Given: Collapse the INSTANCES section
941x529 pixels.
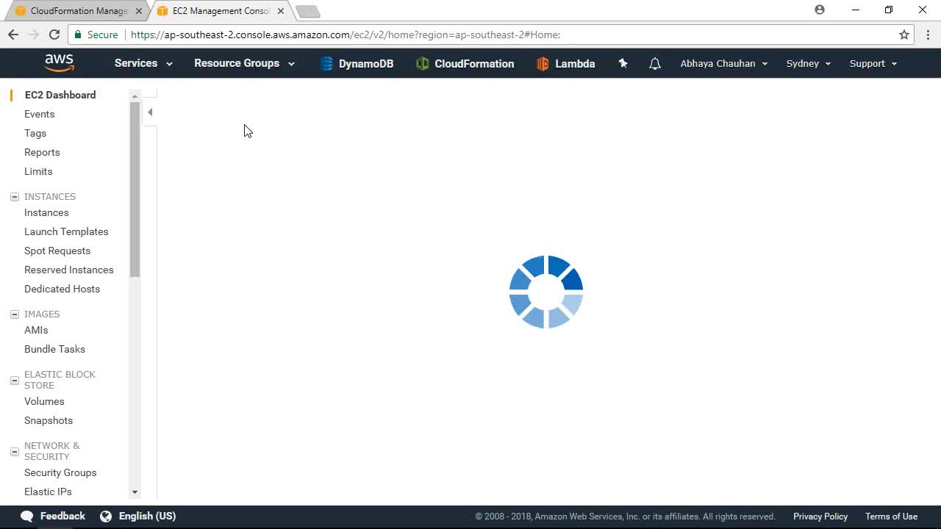Looking at the screenshot, I should tap(15, 197).
